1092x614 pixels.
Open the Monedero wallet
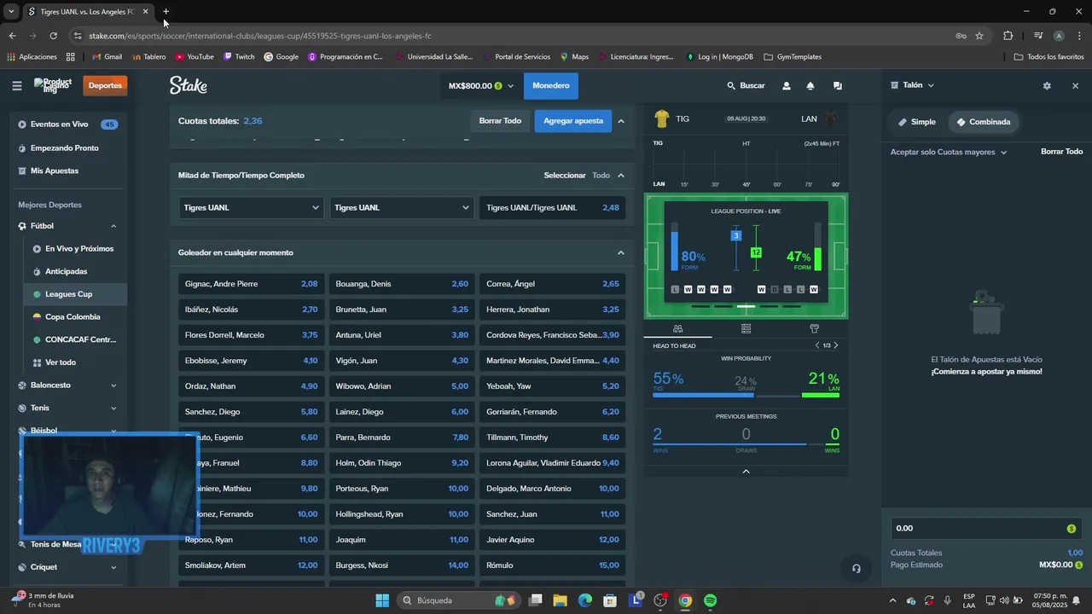tap(551, 85)
